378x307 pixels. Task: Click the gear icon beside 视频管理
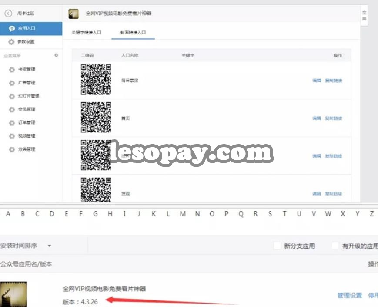[x=12, y=136]
